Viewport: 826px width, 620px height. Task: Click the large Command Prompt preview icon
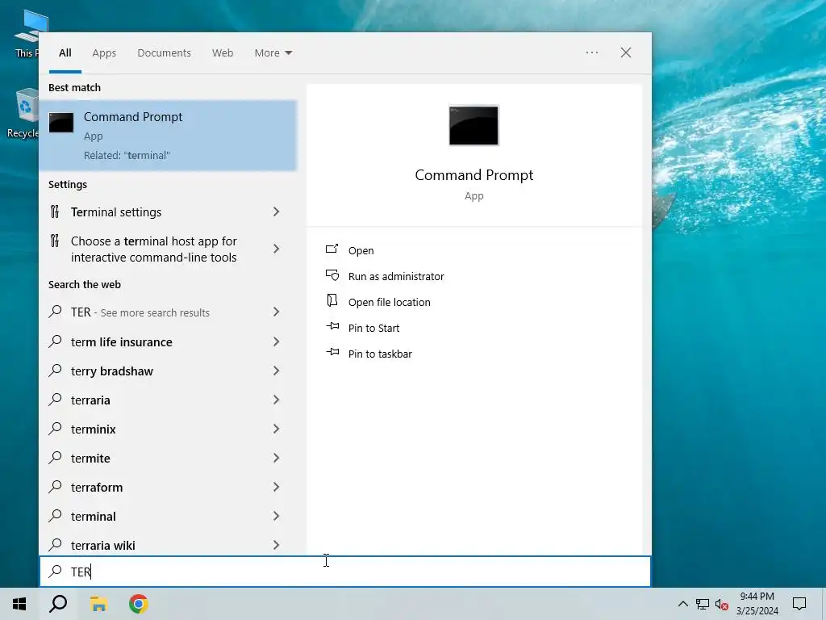click(x=473, y=125)
